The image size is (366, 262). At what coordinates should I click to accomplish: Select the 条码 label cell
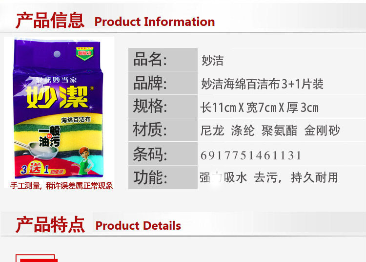163,154
